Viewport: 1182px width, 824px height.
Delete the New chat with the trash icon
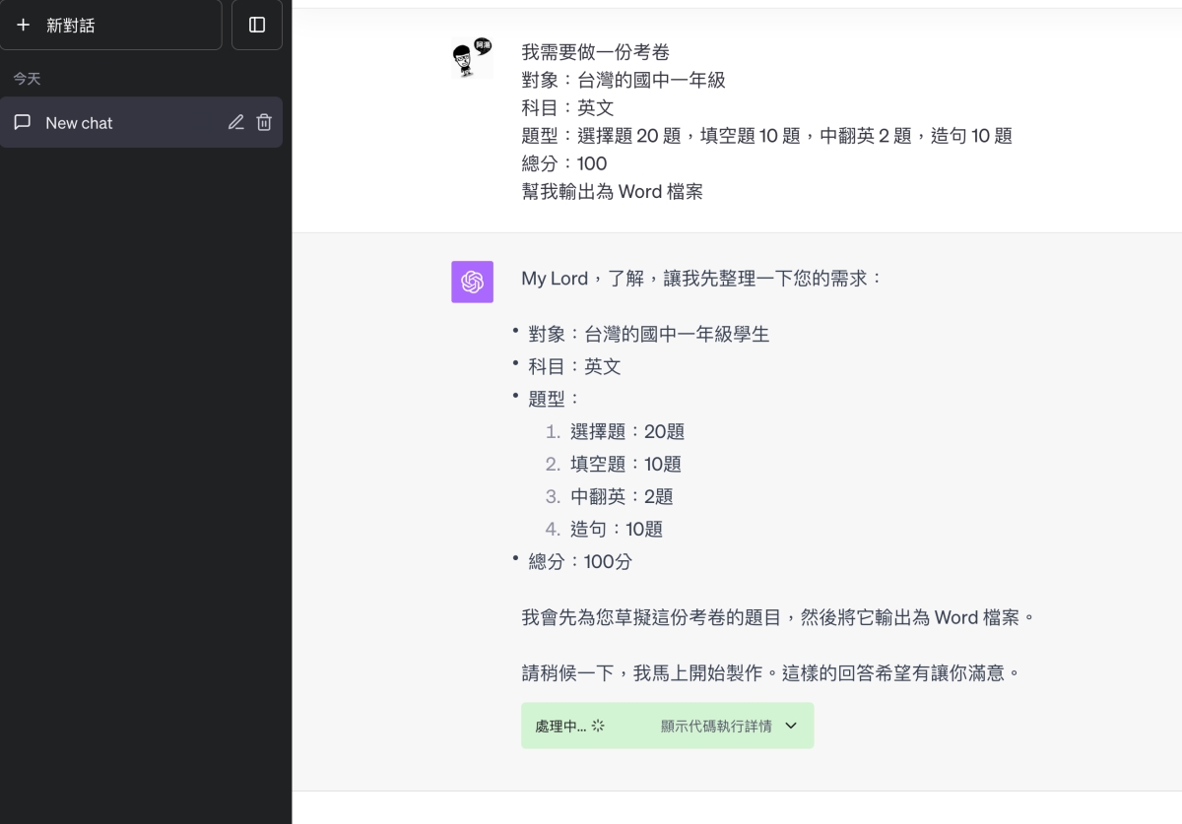[264, 123]
